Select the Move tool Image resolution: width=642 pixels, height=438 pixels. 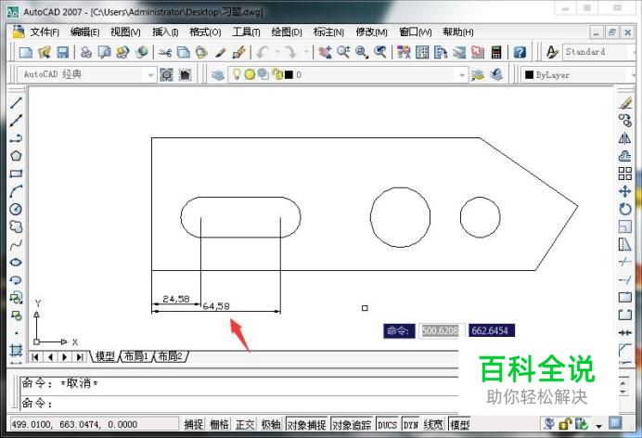624,191
